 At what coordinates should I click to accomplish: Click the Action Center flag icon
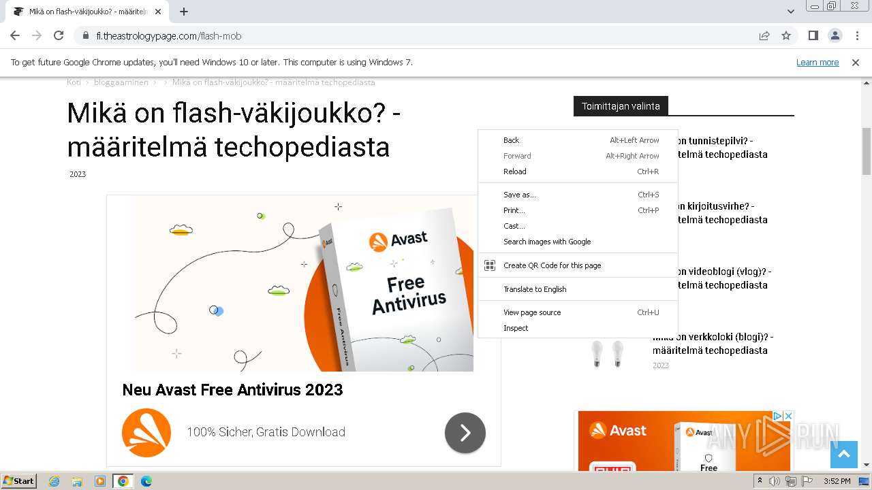point(807,481)
